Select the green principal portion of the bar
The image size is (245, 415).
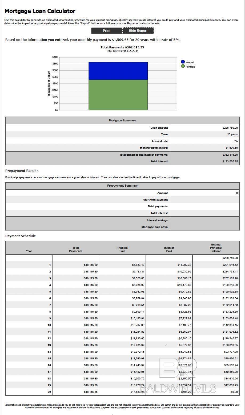(118, 95)
